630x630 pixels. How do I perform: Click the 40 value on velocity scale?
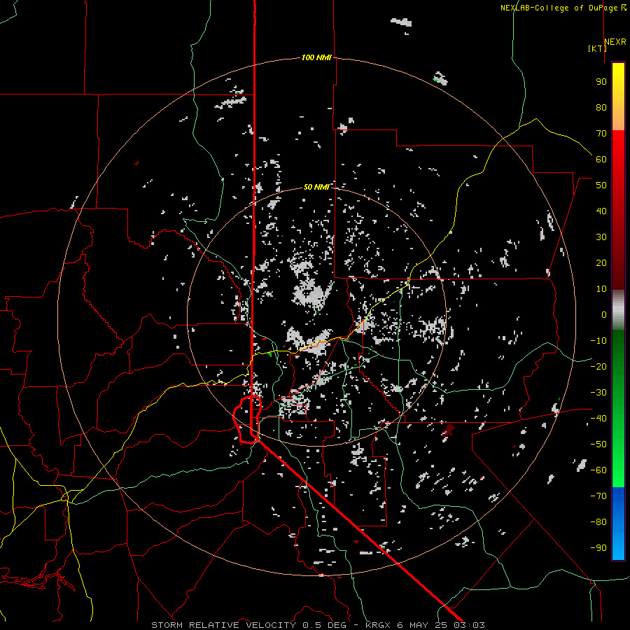pos(601,211)
